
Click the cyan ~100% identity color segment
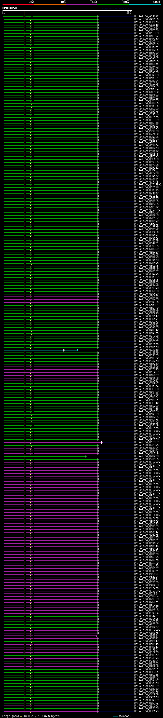pos(145,5)
